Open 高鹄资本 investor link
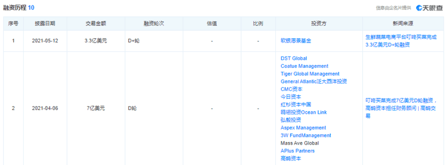Image resolution: width=445 pixels, height=165 pixels. tap(290, 158)
